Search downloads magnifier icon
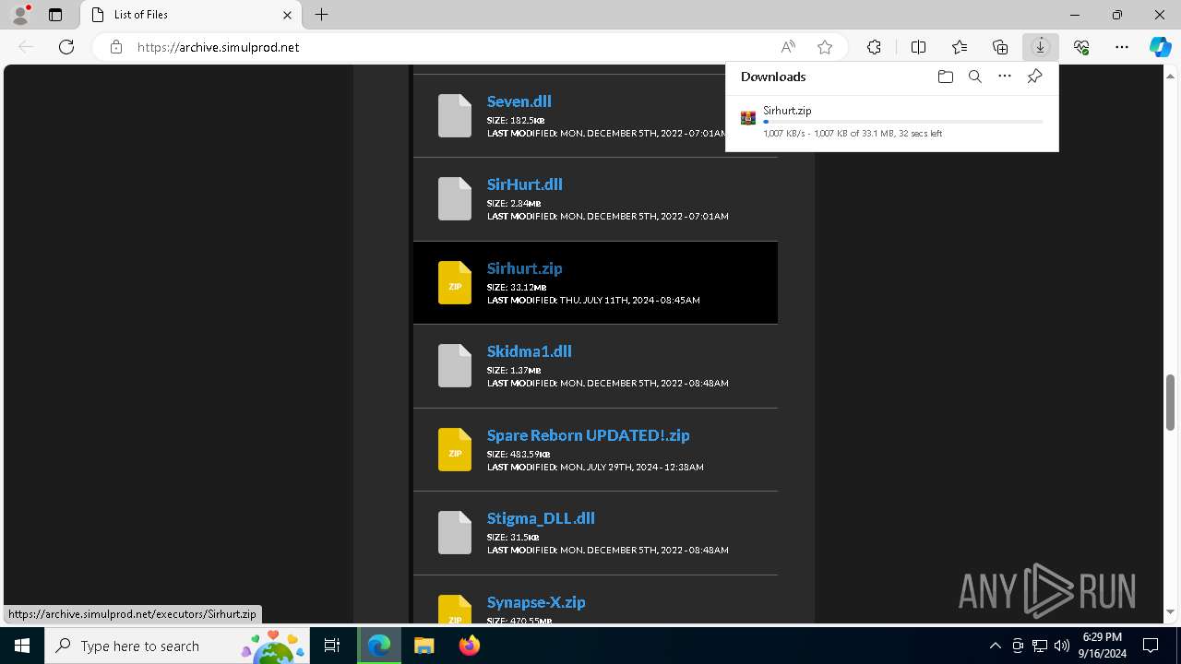 pos(975,77)
